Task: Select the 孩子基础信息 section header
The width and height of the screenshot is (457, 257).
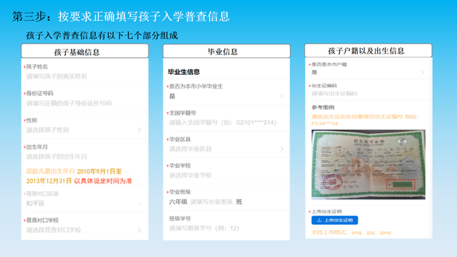Action: 85,51
